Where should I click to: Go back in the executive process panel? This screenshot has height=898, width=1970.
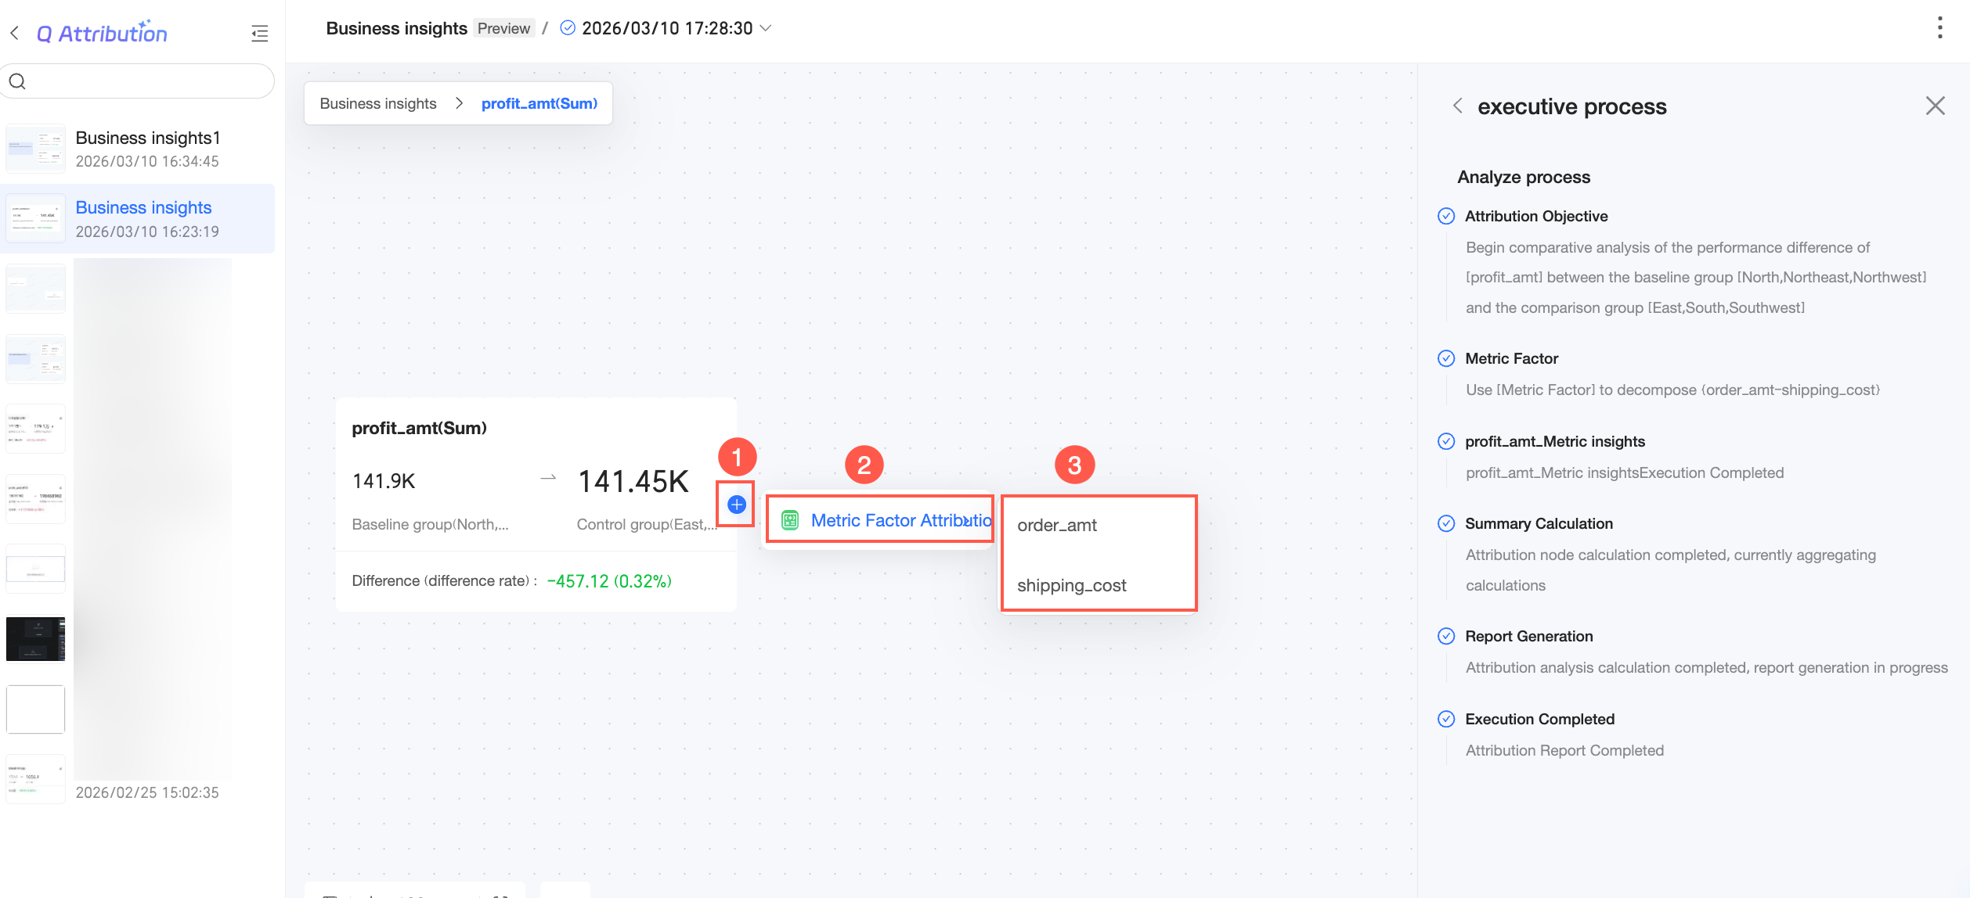(x=1457, y=106)
